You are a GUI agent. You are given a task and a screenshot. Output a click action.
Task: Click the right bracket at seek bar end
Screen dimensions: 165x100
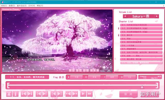point(157,85)
